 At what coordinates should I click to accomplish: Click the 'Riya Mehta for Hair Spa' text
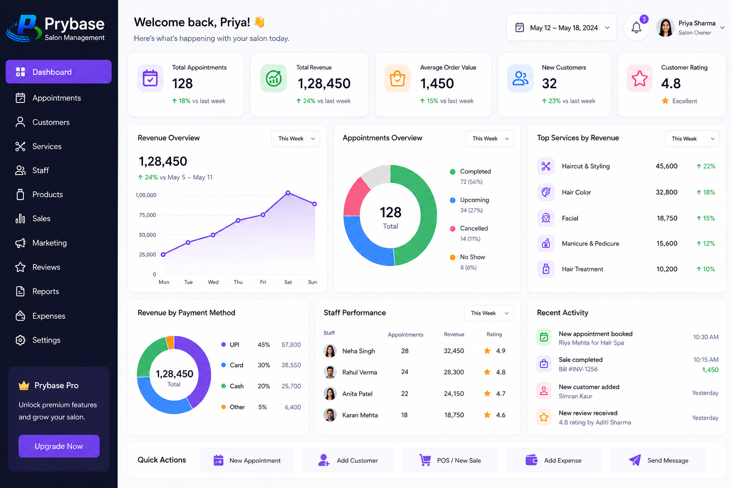591,343
